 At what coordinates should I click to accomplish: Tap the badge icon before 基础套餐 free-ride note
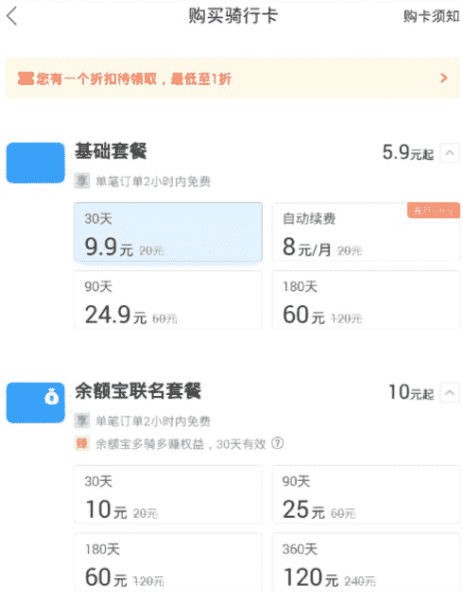coord(82,180)
